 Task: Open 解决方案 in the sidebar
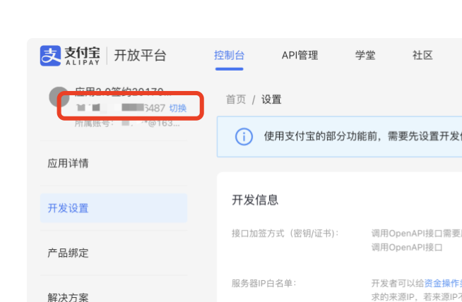pos(69,297)
